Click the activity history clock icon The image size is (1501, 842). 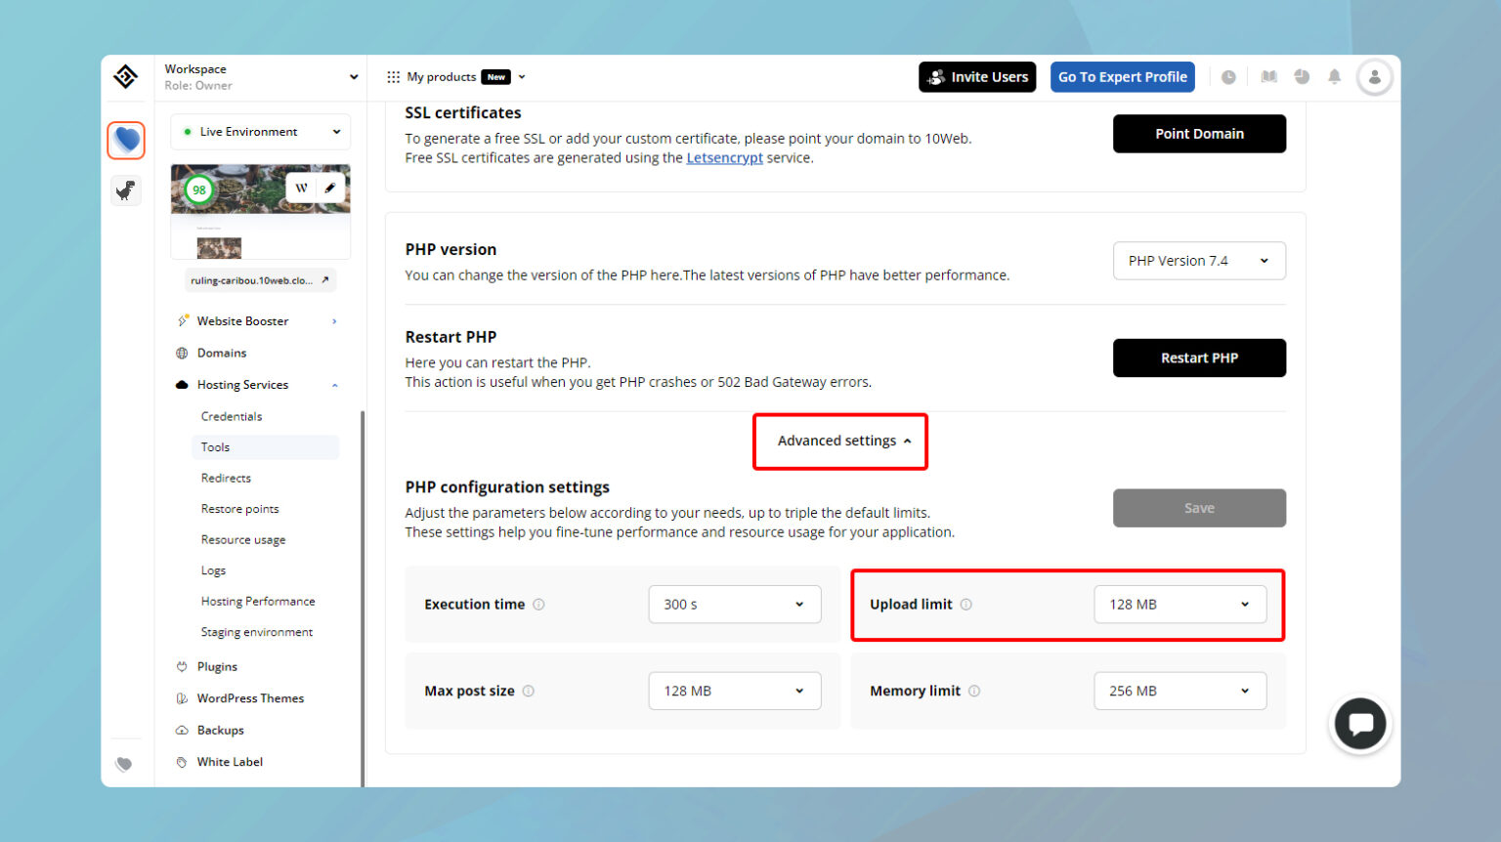click(x=1229, y=76)
